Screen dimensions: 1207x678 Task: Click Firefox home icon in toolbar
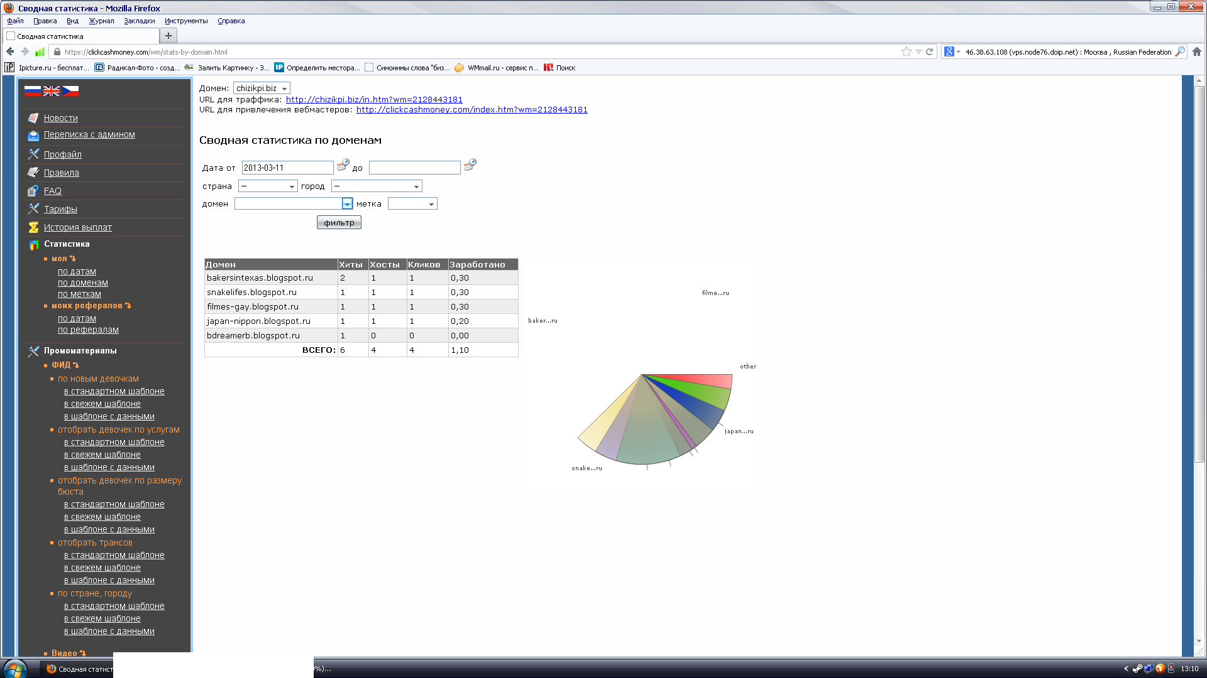pos(1197,52)
